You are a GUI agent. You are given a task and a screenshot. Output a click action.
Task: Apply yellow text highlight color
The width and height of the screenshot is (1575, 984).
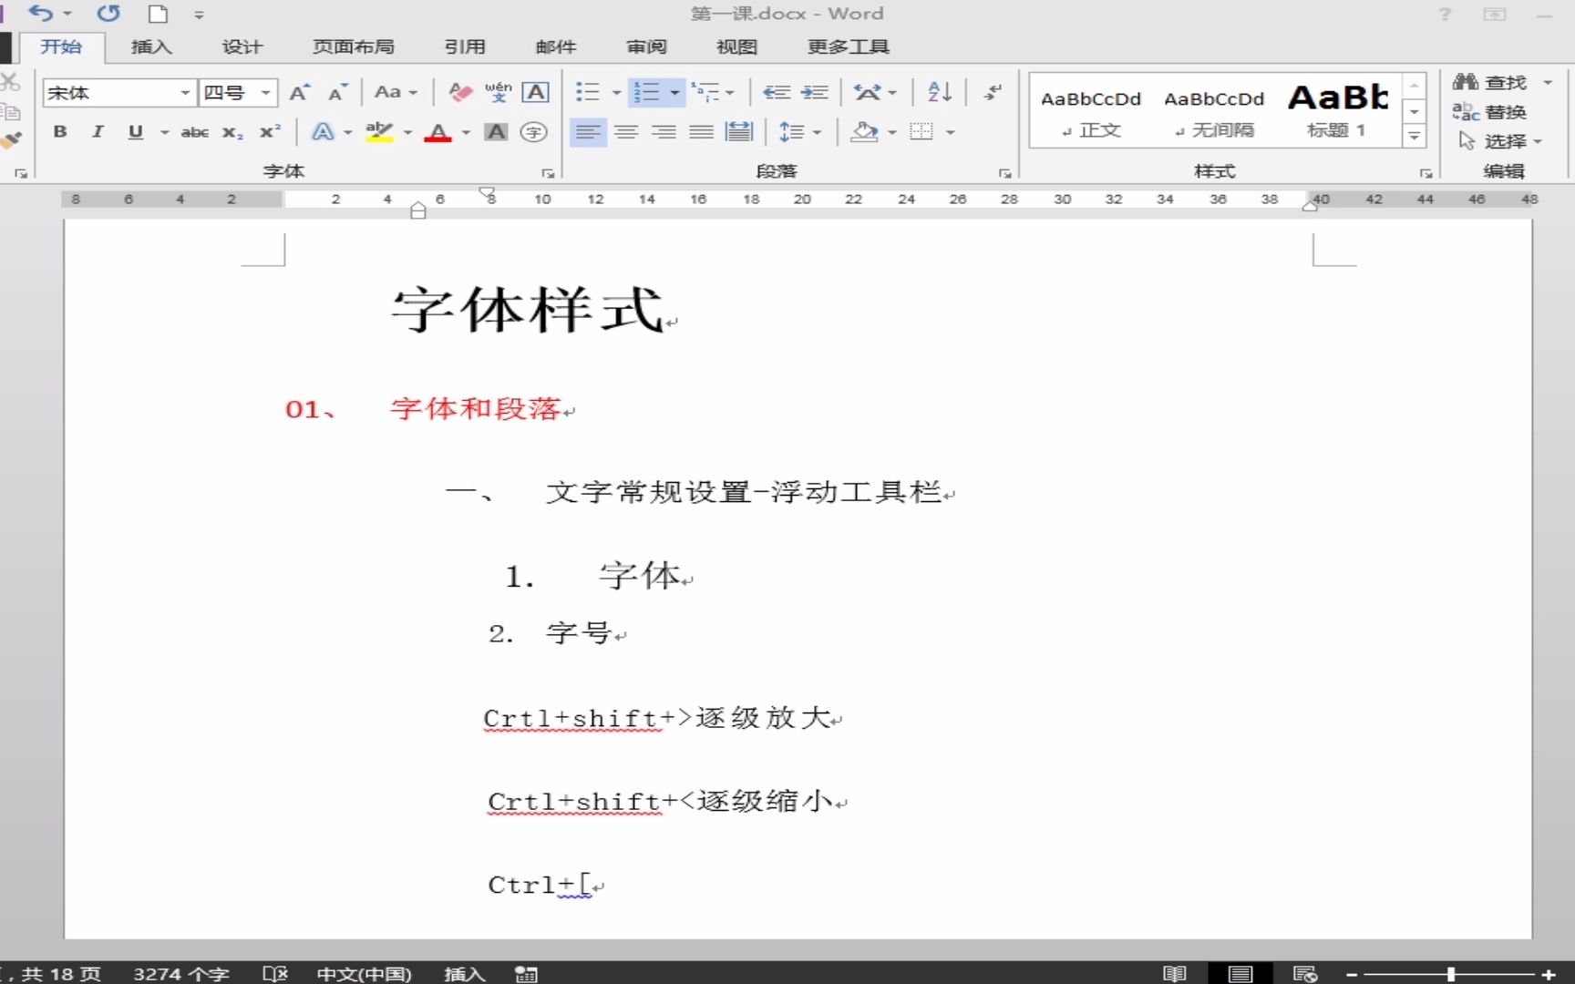point(379,132)
